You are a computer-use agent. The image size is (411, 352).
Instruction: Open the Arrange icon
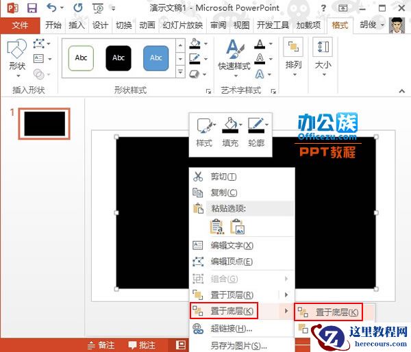click(293, 47)
